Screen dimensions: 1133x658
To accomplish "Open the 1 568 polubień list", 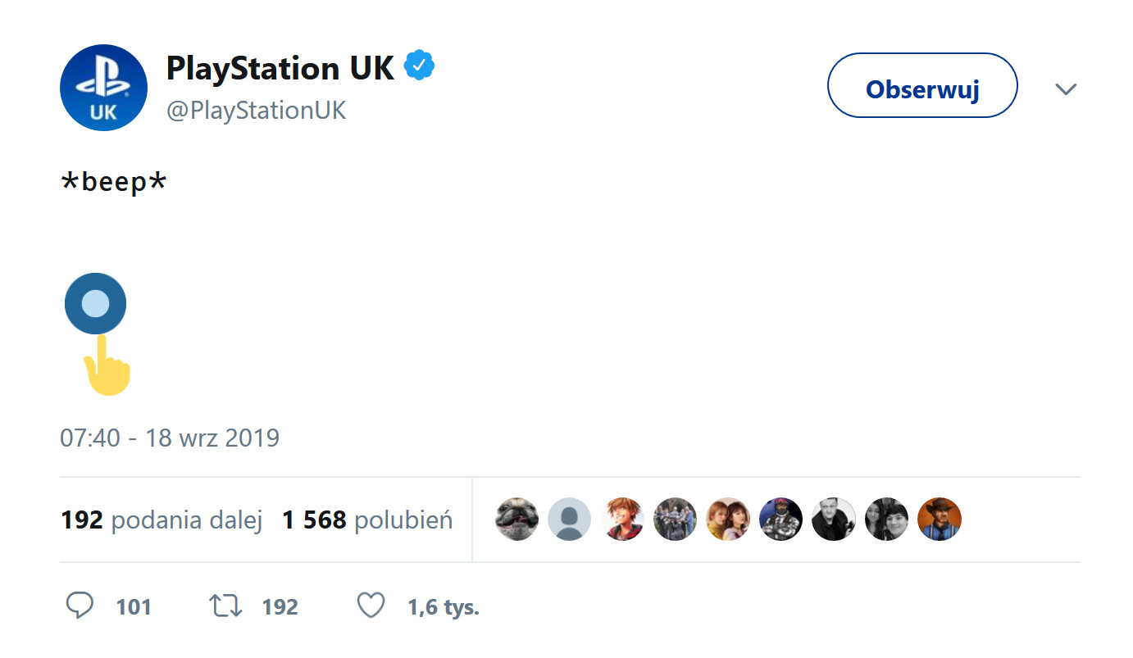I will click(366, 519).
